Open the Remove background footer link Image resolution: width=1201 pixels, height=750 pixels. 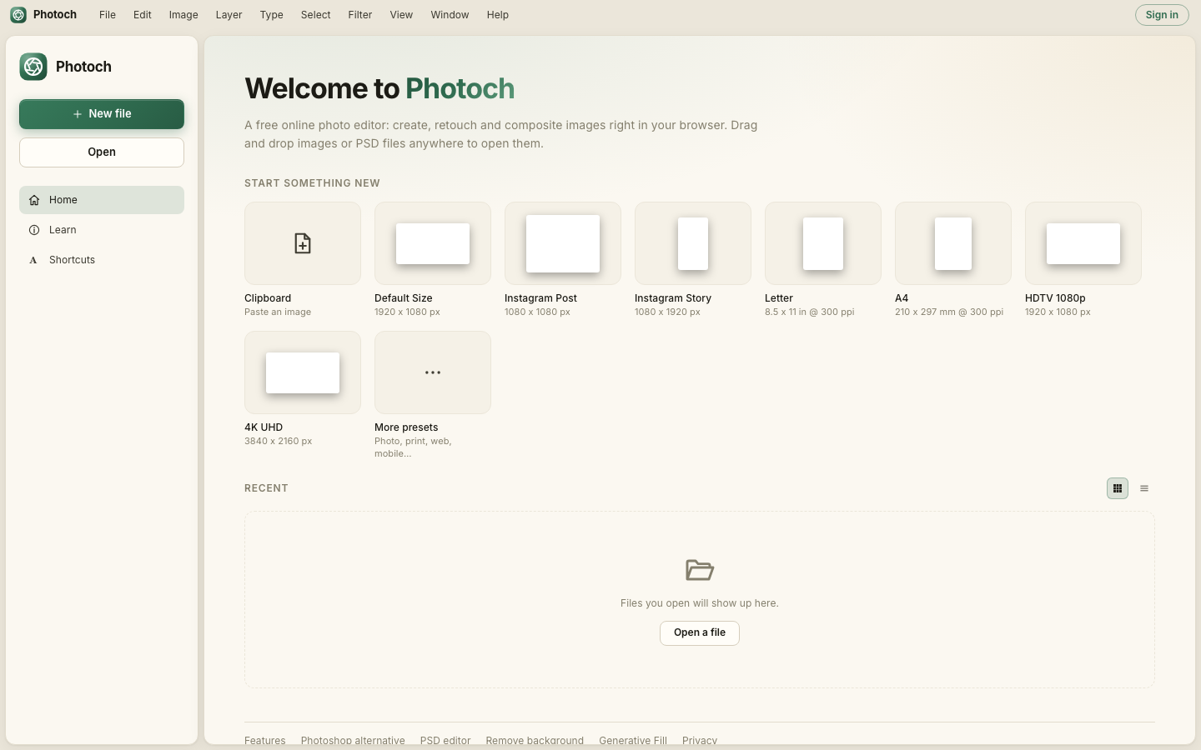point(535,740)
